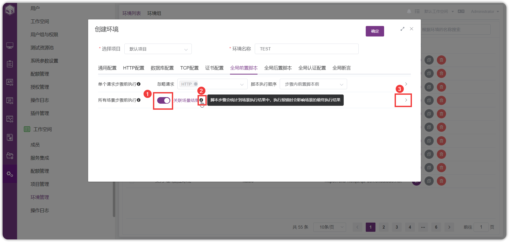Click info icon beside 关联场景结果
Screen dimensions: 509x242
[x=201, y=100]
